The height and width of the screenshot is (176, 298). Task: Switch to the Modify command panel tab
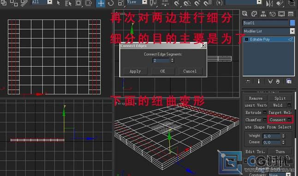(x=254, y=14)
